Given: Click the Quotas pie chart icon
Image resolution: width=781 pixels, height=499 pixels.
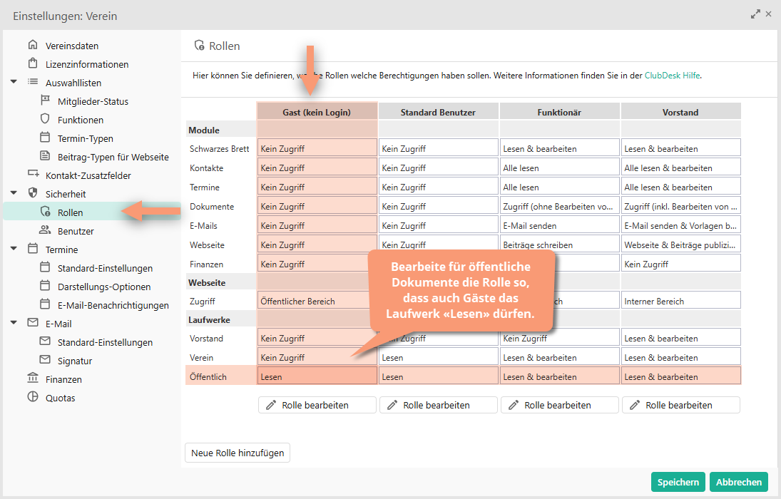Looking at the screenshot, I should [33, 396].
